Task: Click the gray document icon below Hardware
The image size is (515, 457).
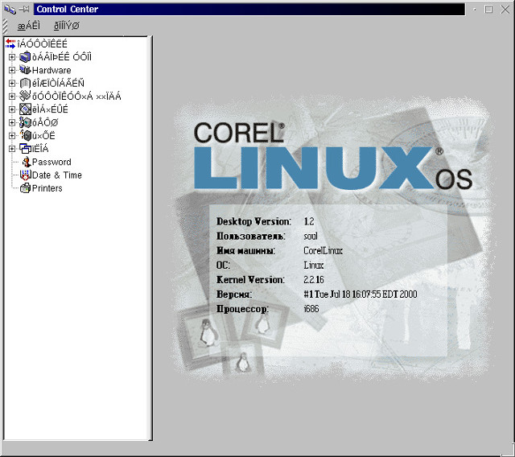Action: [25, 83]
